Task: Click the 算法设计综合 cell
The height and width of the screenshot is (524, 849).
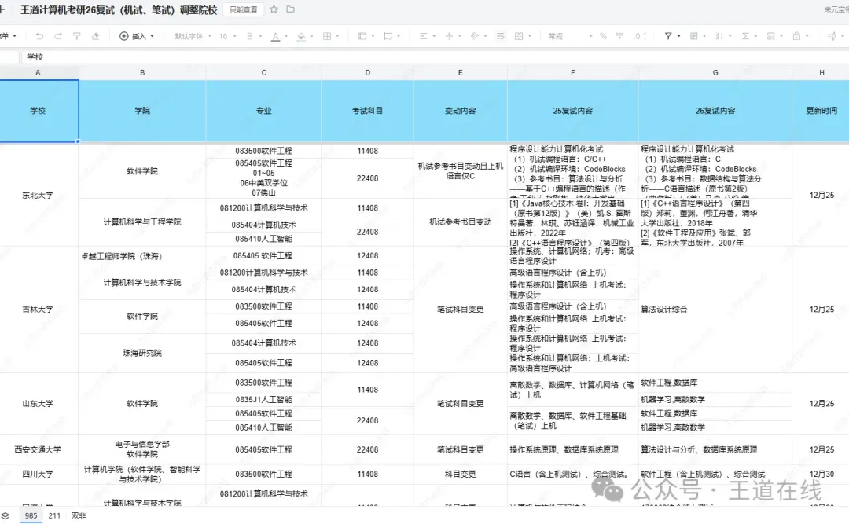Action: click(x=715, y=309)
